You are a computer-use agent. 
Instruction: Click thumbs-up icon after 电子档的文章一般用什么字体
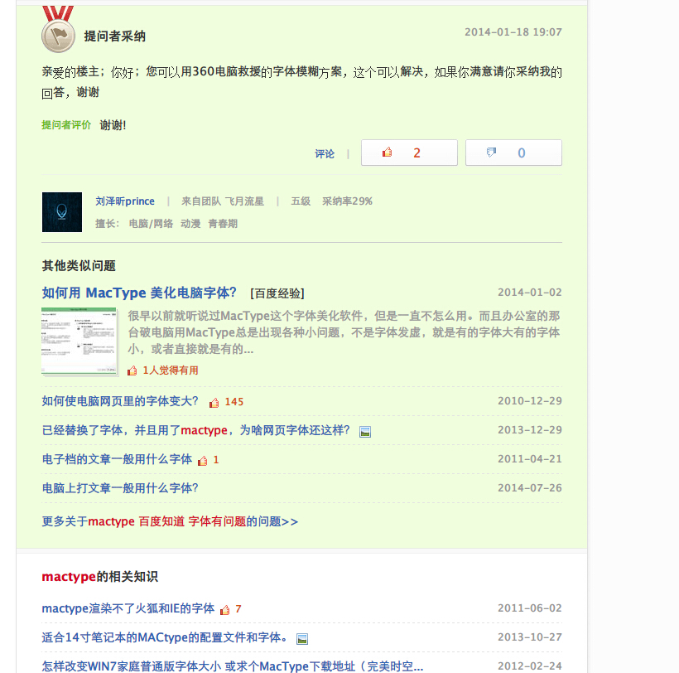[x=202, y=461]
